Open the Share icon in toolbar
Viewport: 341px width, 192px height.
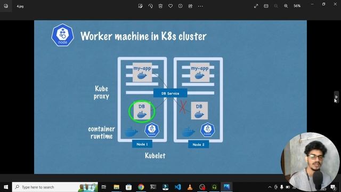pos(190,6)
